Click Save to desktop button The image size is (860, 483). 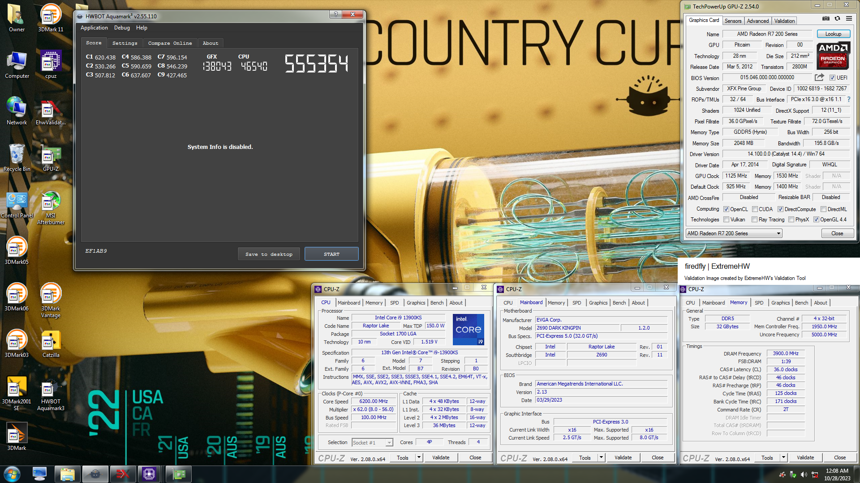pyautogui.click(x=269, y=254)
